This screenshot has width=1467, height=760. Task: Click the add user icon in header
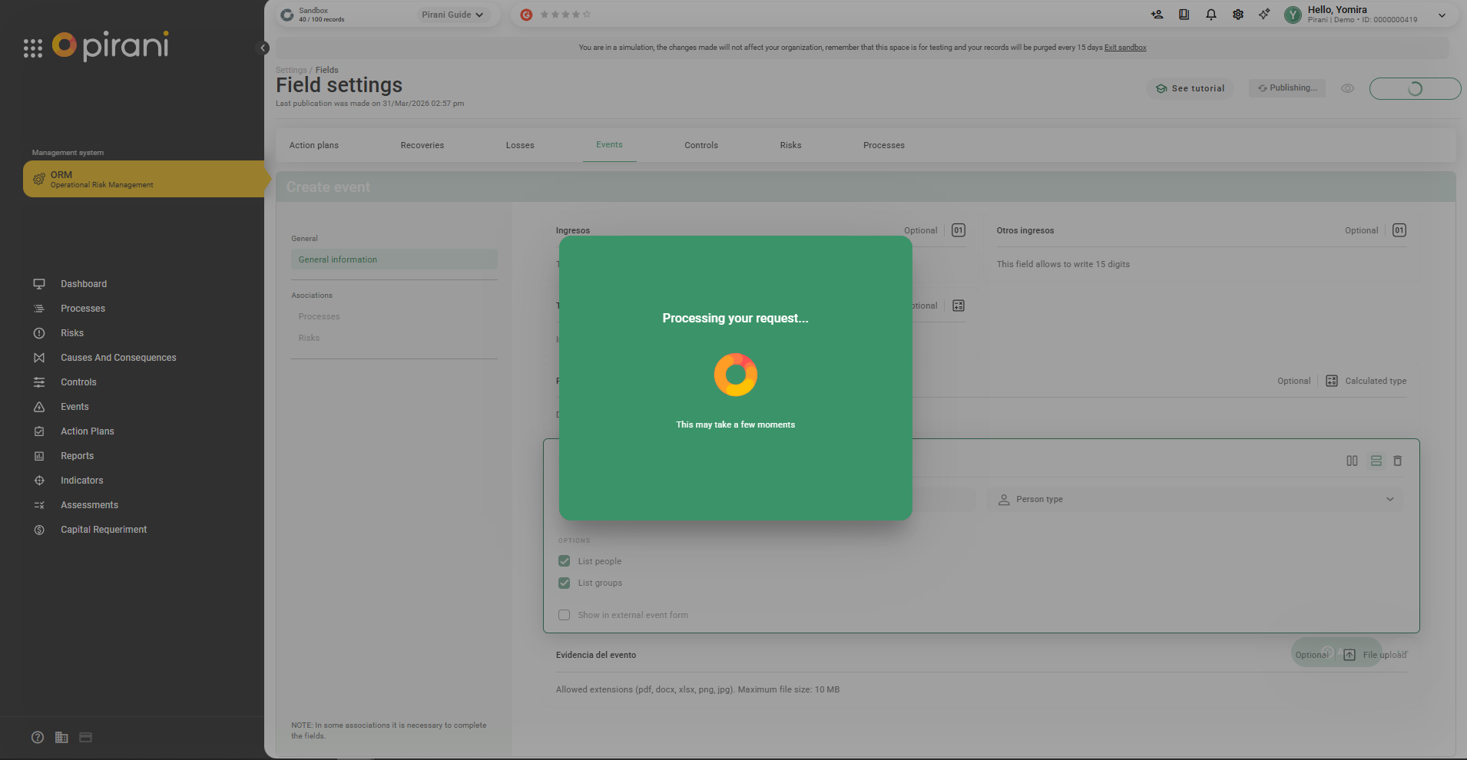point(1157,15)
